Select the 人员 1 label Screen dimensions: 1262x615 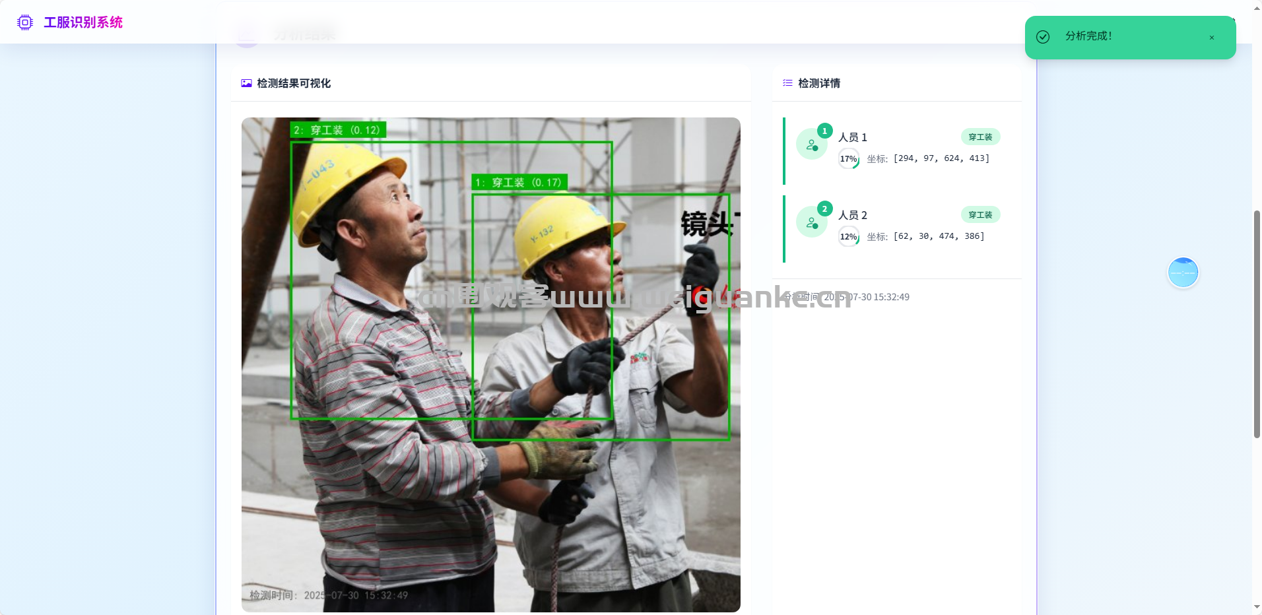(x=853, y=137)
